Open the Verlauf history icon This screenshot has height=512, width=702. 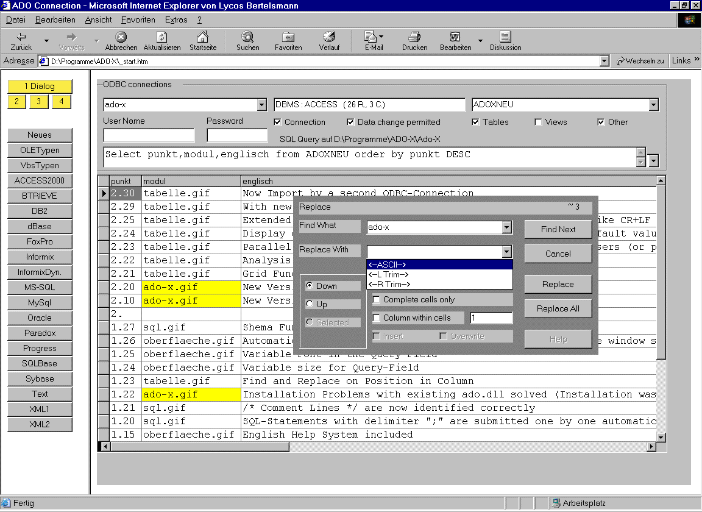329,37
